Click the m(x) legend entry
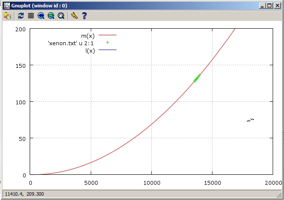The height and width of the screenshot is (200, 284). click(88, 36)
